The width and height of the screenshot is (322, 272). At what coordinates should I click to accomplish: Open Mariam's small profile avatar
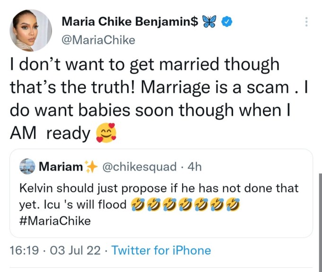(x=28, y=167)
